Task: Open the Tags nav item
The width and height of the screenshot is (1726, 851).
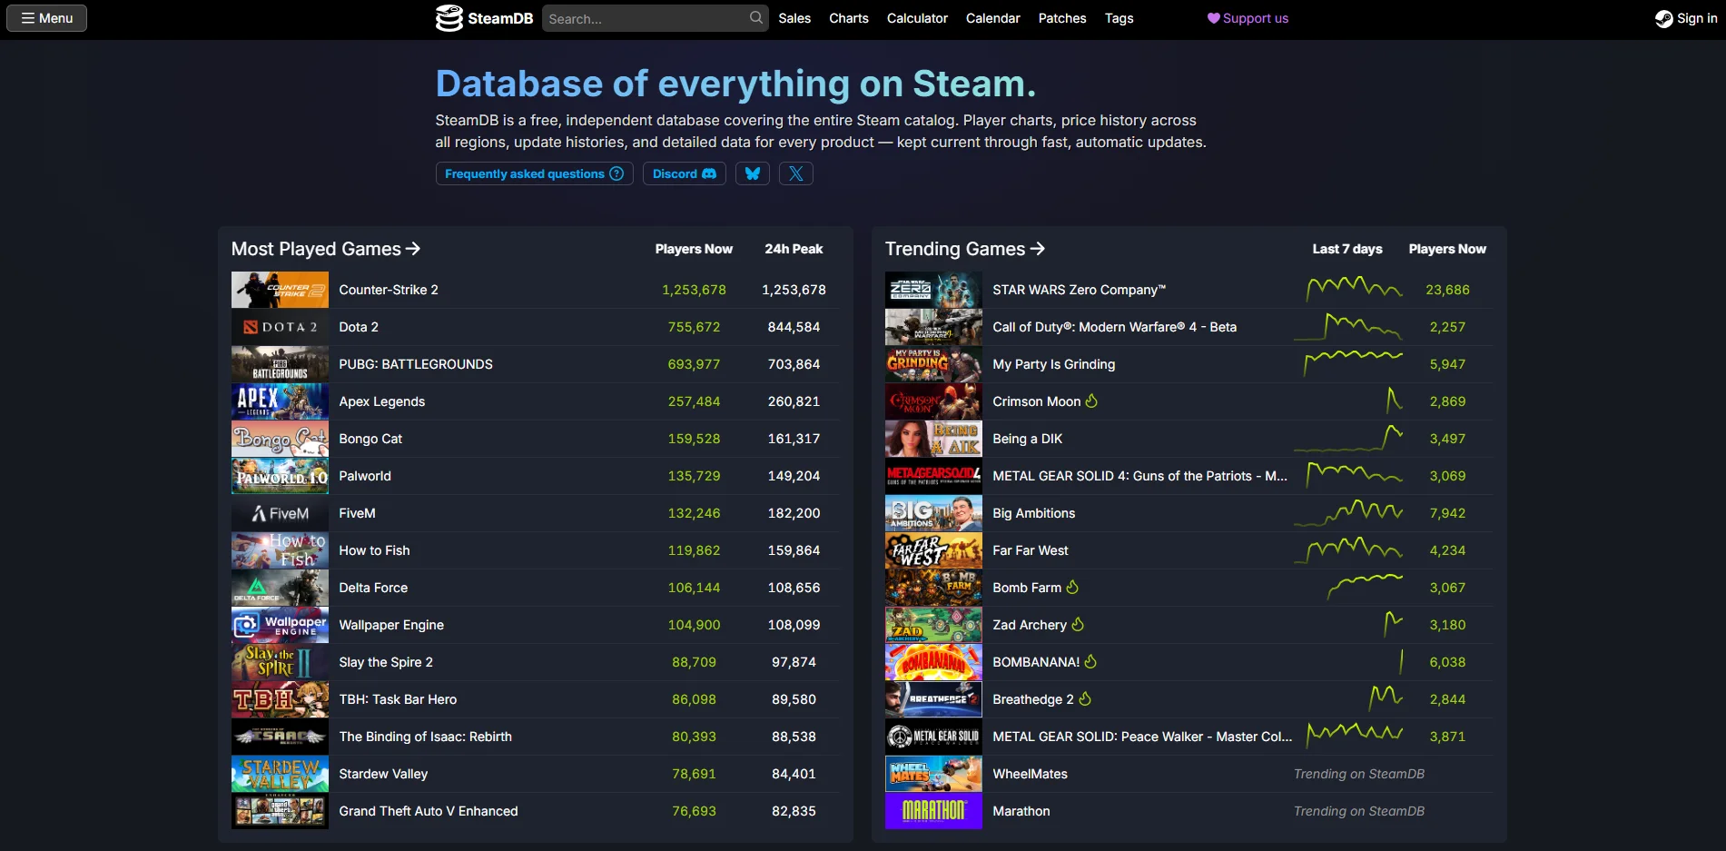Action: pyautogui.click(x=1119, y=18)
